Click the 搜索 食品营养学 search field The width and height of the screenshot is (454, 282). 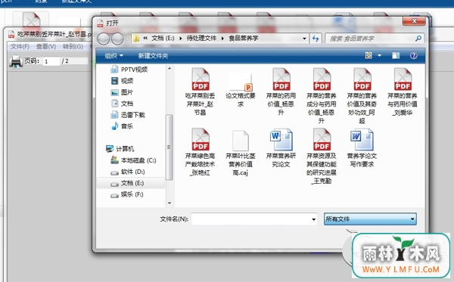pyautogui.click(x=375, y=39)
